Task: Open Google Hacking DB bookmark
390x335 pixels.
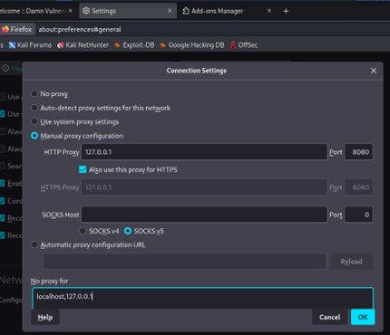Action: coord(192,45)
